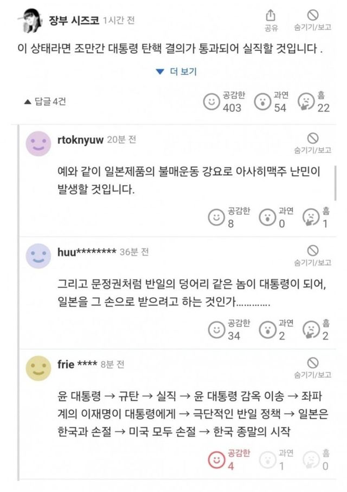Screen dimensions: 347x492
Task: Open 장부 시즈코 username link
Action: point(74,21)
